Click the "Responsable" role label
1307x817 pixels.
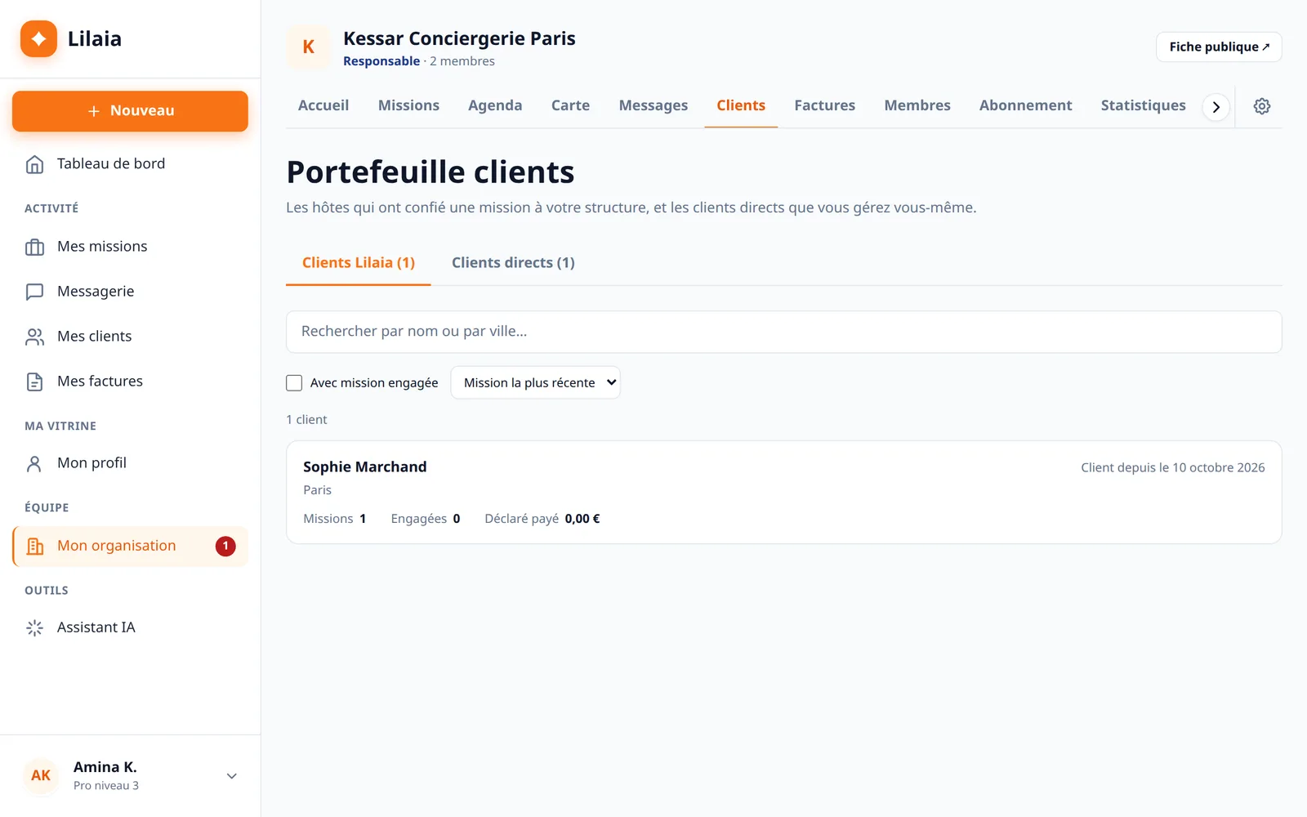(x=381, y=61)
